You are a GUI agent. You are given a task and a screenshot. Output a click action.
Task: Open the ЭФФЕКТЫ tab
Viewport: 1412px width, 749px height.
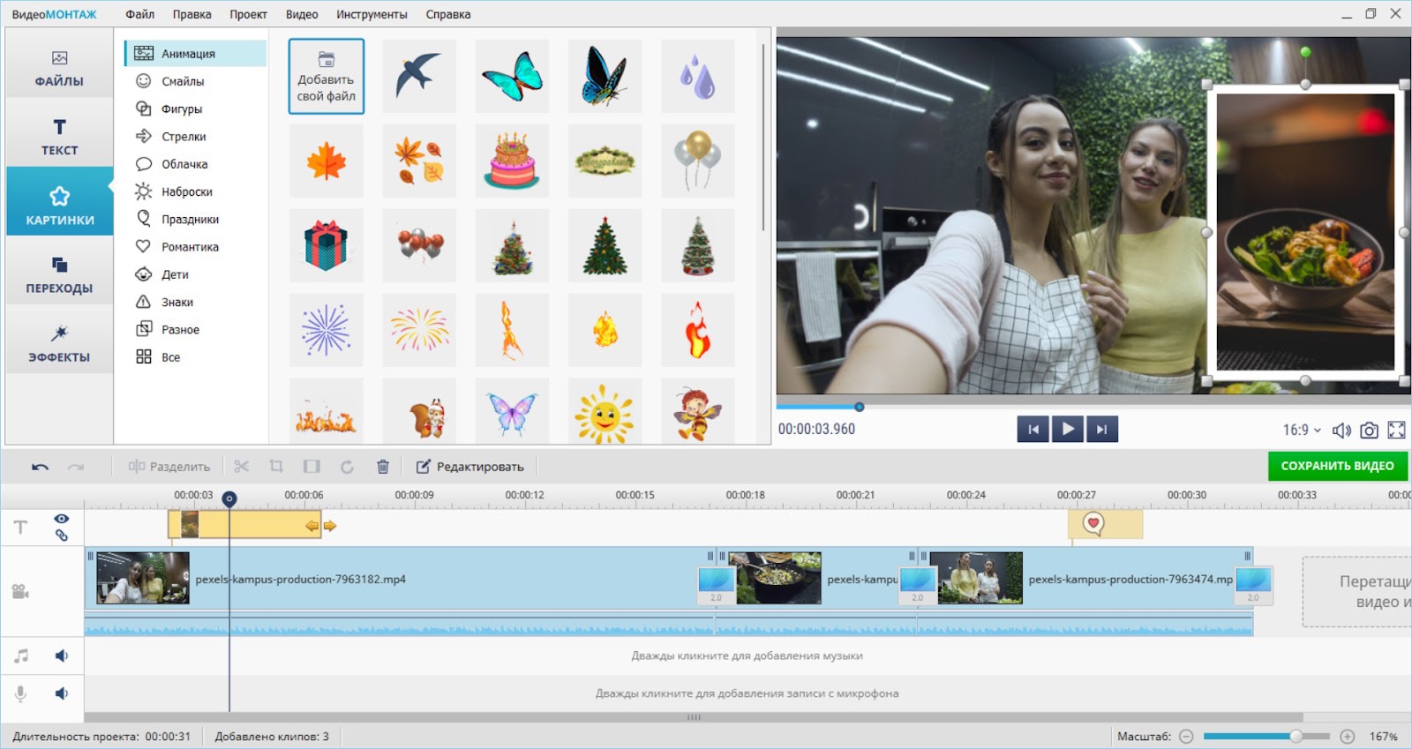pyautogui.click(x=59, y=344)
